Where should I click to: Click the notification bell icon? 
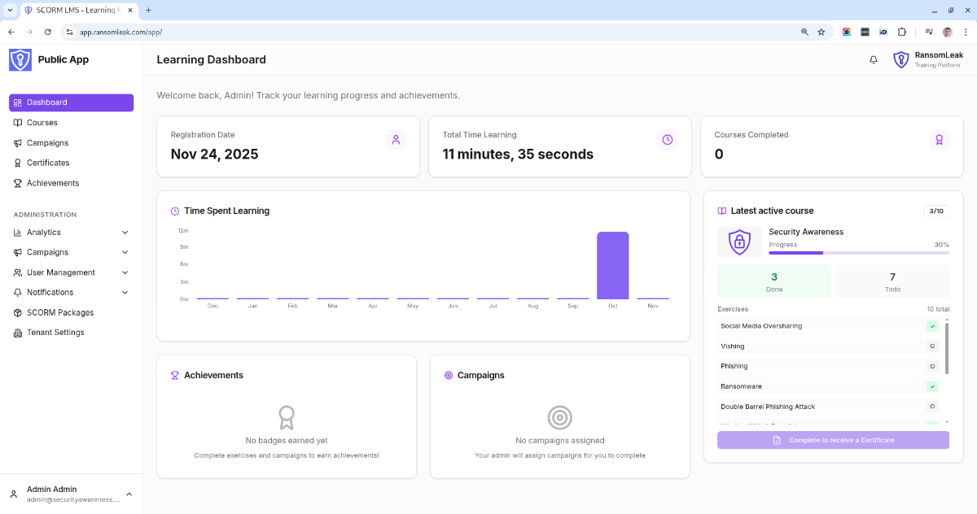(874, 60)
